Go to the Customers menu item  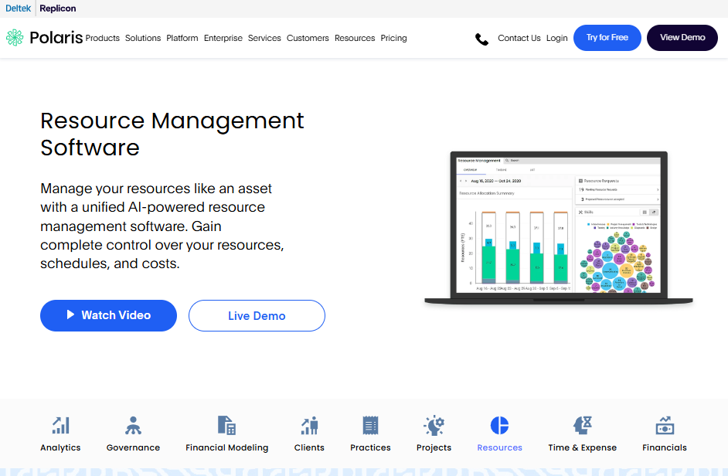308,38
